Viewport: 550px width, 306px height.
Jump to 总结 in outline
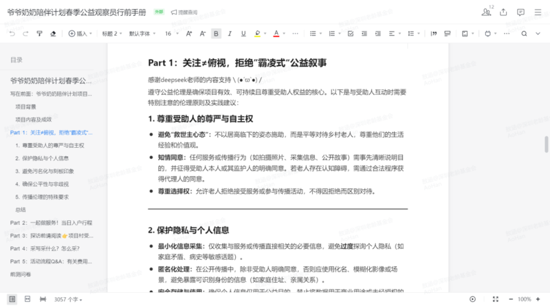point(21,210)
